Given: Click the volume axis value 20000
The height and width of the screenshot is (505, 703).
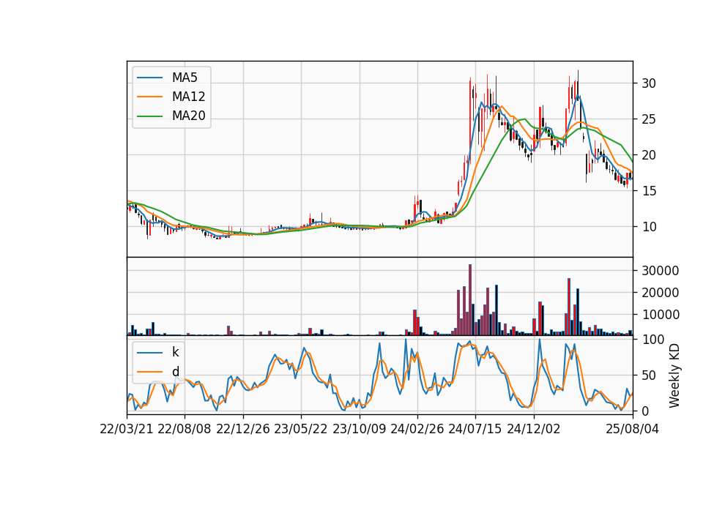Looking at the screenshot, I should [x=661, y=293].
